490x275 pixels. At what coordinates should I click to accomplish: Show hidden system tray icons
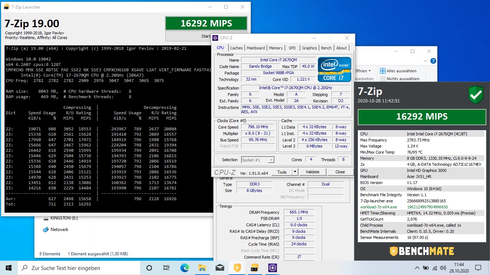click(417, 268)
